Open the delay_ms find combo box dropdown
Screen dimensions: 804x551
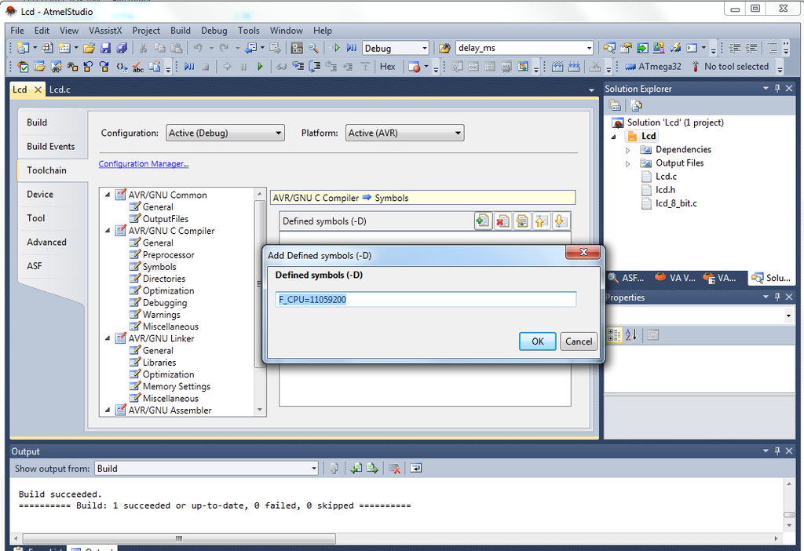(589, 48)
